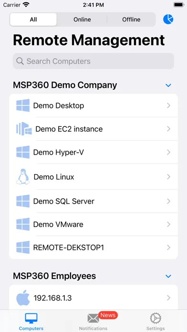The height and width of the screenshot is (332, 187).
Task: Open Demo Desktop disclosure chevron
Action: (x=168, y=105)
